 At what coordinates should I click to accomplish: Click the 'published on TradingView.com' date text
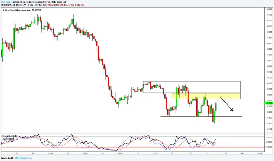pyautogui.click(x=40, y=2)
